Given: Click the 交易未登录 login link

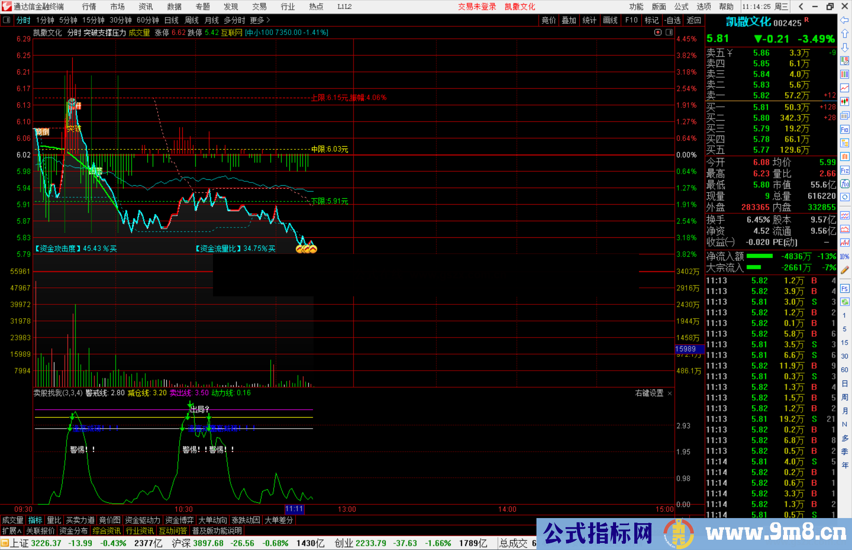Looking at the screenshot, I should pyautogui.click(x=477, y=7).
